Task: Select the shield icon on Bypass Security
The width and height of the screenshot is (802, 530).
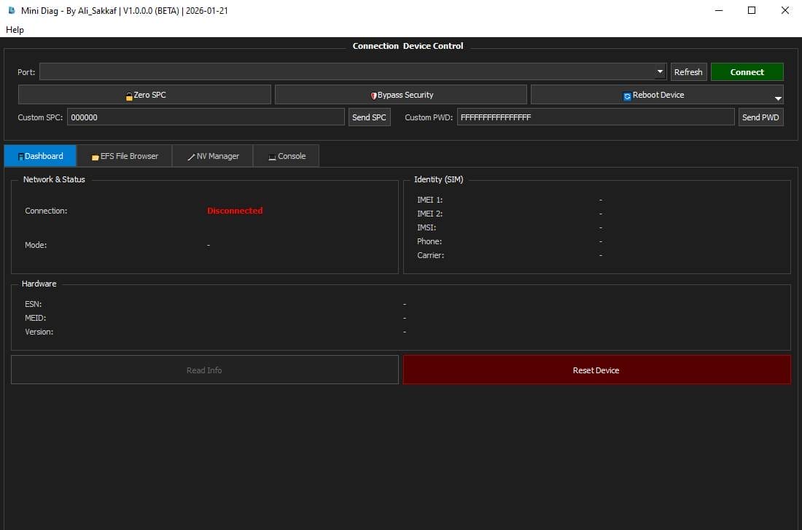Action: pos(373,95)
